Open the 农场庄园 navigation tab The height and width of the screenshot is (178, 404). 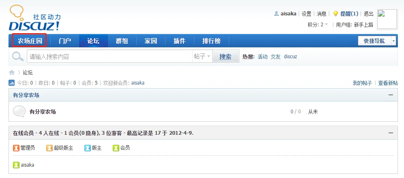tap(30, 41)
